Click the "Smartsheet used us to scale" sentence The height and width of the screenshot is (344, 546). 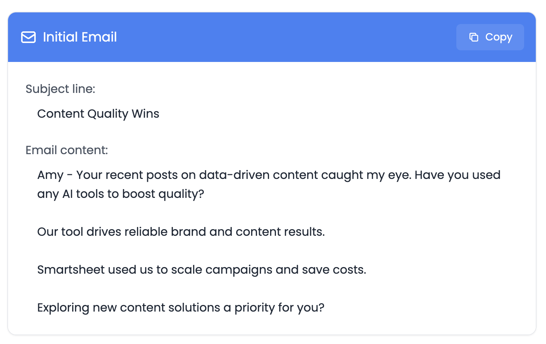point(202,270)
